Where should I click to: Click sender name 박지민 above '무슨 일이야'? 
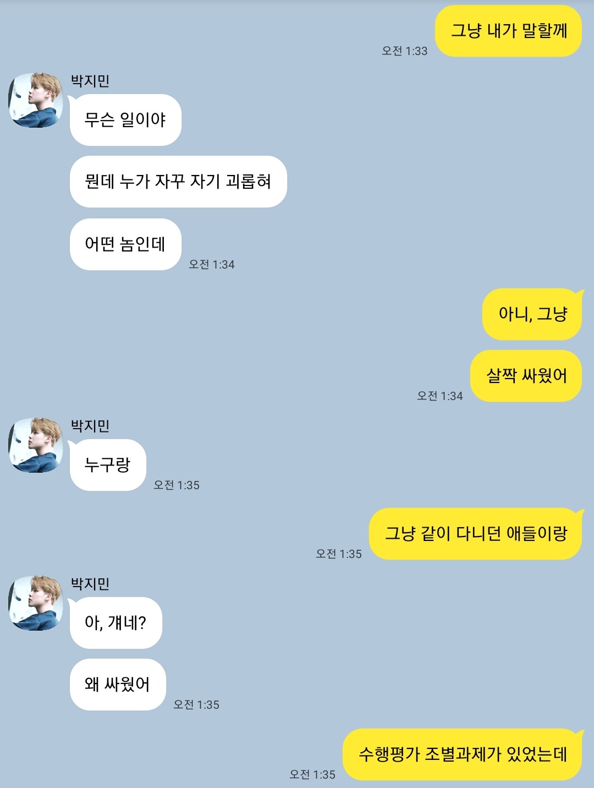point(90,81)
